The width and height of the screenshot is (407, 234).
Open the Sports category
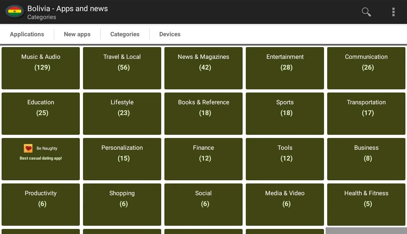point(285,114)
